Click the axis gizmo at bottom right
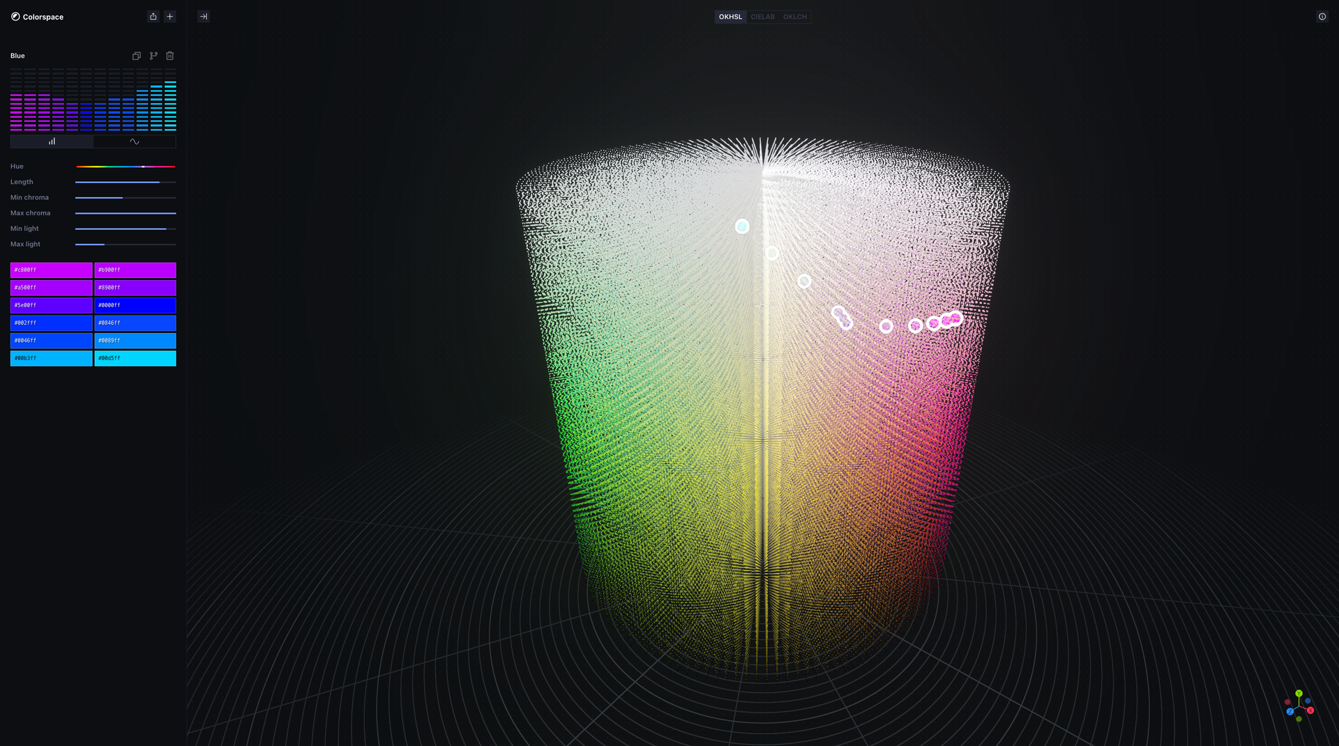Image resolution: width=1339 pixels, height=746 pixels. [1299, 708]
